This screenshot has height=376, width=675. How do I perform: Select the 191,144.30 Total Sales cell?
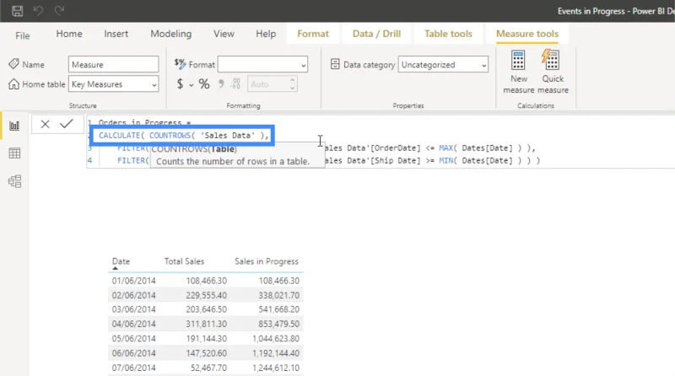(206, 339)
